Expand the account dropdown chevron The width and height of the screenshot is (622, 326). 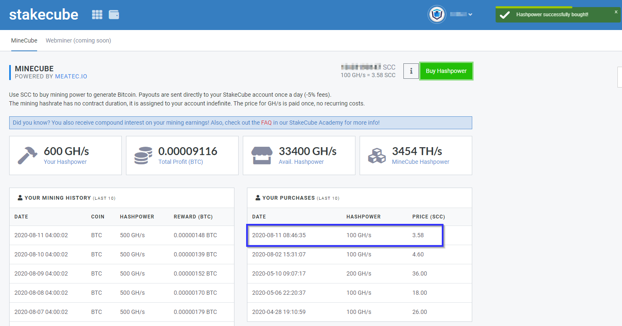coord(470,15)
